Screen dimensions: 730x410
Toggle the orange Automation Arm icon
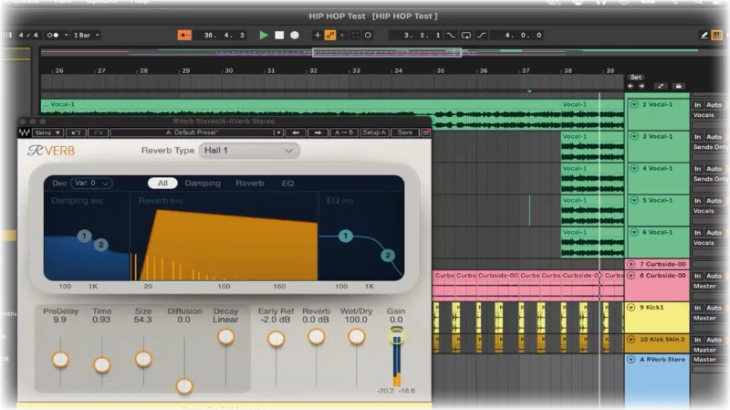coord(330,35)
